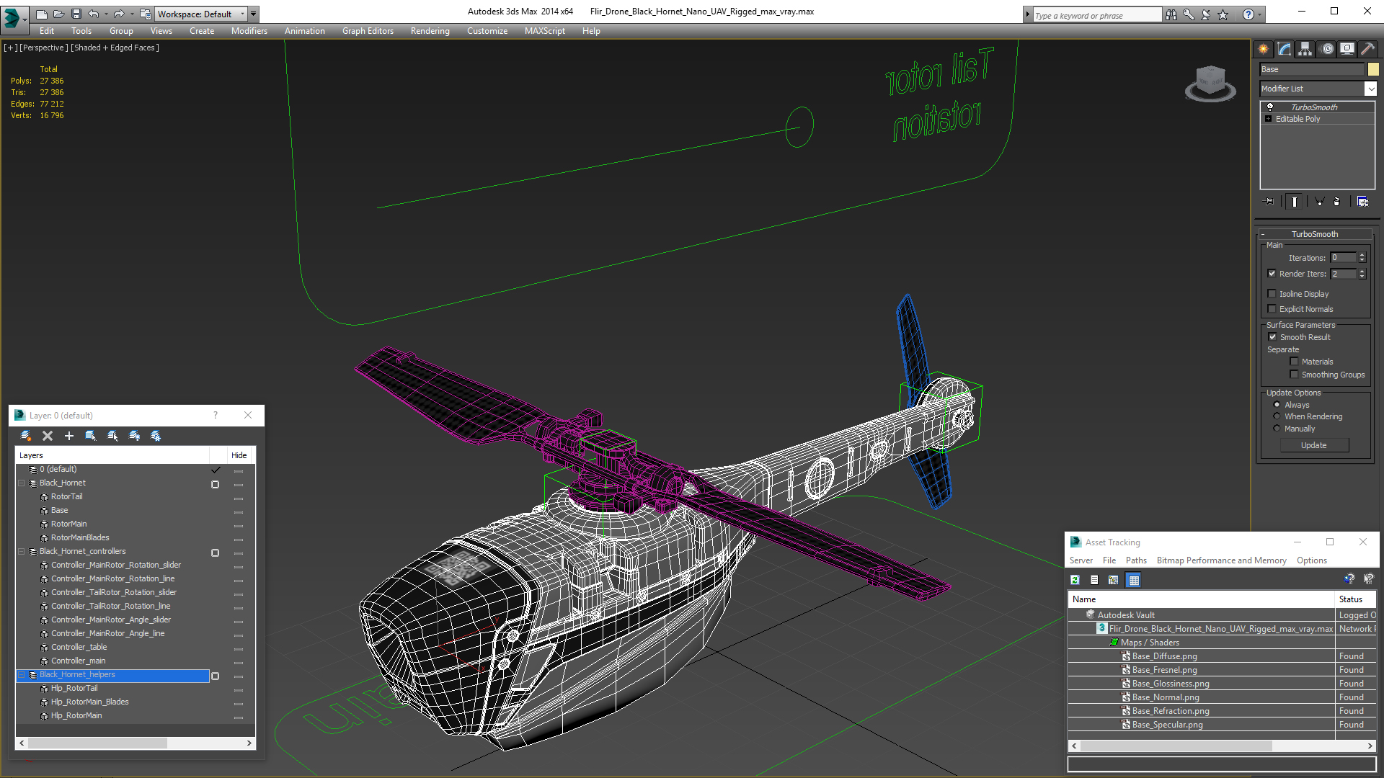Click the Undo arrow in title toolbar
The height and width of the screenshot is (778, 1384).
93,14
